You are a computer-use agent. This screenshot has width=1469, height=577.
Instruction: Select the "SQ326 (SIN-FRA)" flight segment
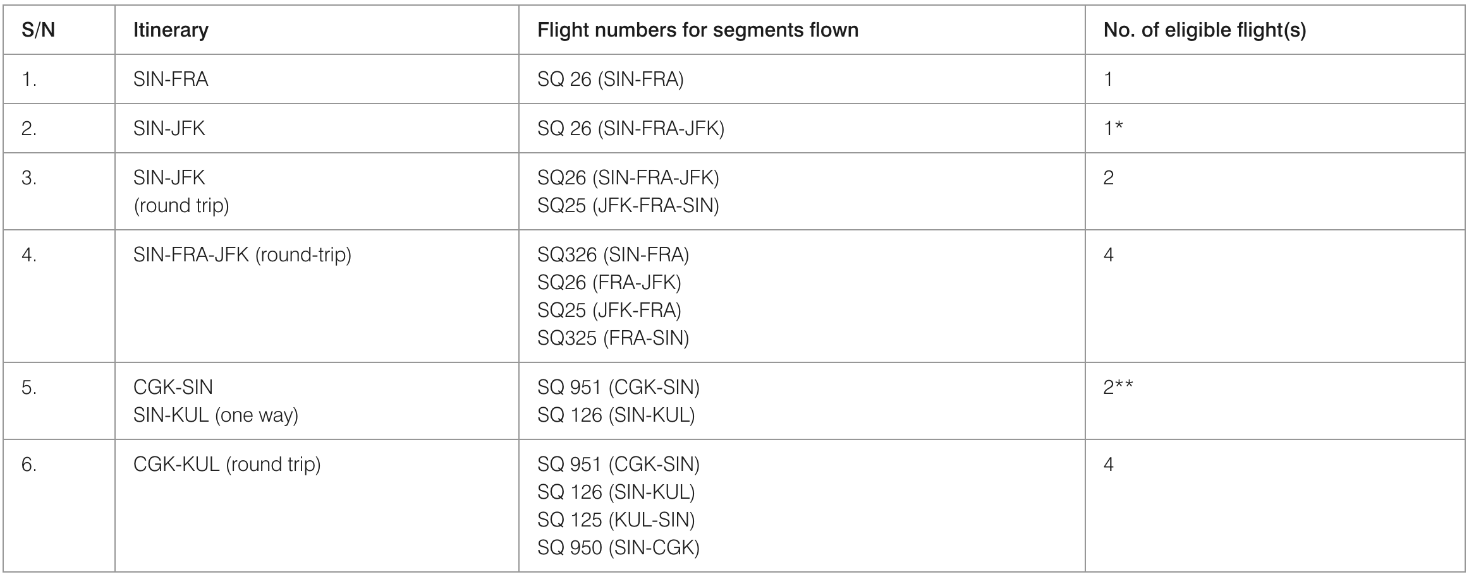pos(613,255)
